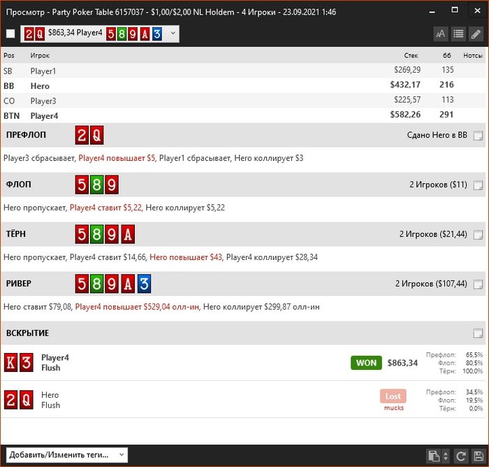Click '2 Игроков ($21,44)' turn pot label
This screenshot has width=489, height=467.
tap(433, 234)
